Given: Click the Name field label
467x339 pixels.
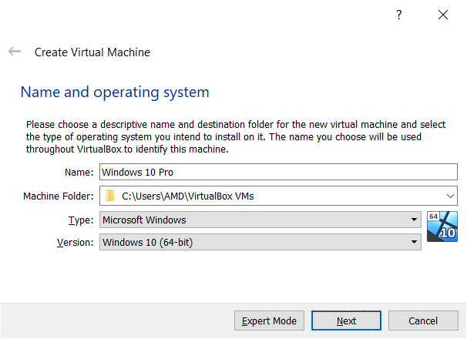Looking at the screenshot, I should 79,173.
